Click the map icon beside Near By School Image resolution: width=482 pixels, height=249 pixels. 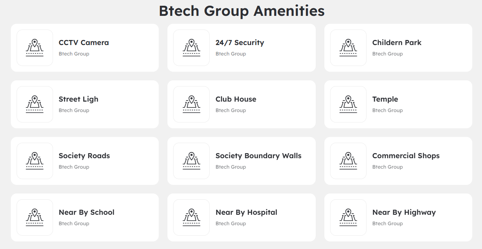[35, 218]
